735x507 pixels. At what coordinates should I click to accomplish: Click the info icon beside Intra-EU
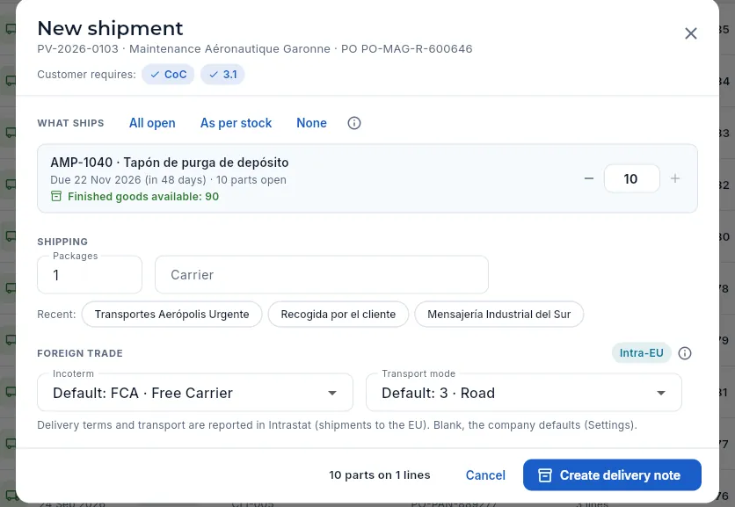(685, 353)
